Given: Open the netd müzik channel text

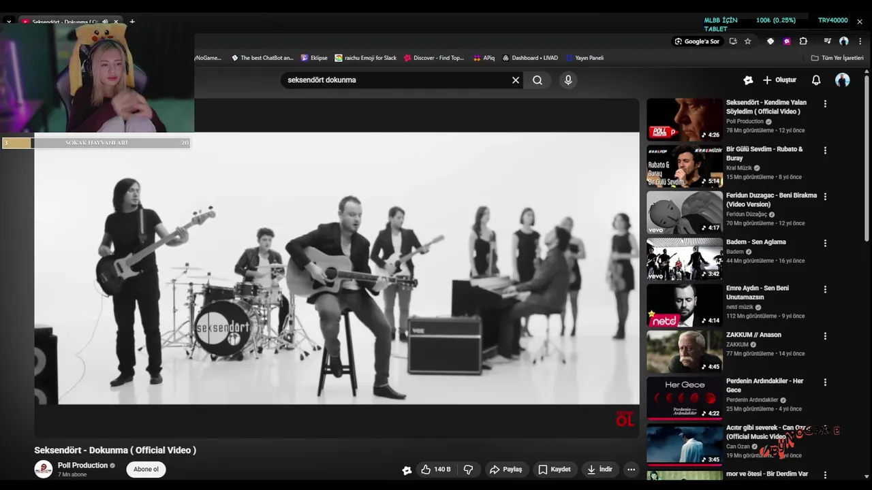Looking at the screenshot, I should [740, 307].
